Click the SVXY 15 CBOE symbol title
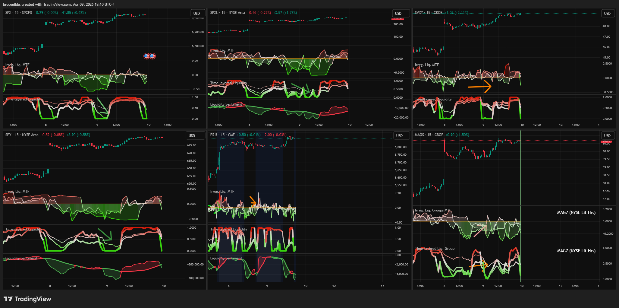This screenshot has height=308, width=619. [x=428, y=13]
